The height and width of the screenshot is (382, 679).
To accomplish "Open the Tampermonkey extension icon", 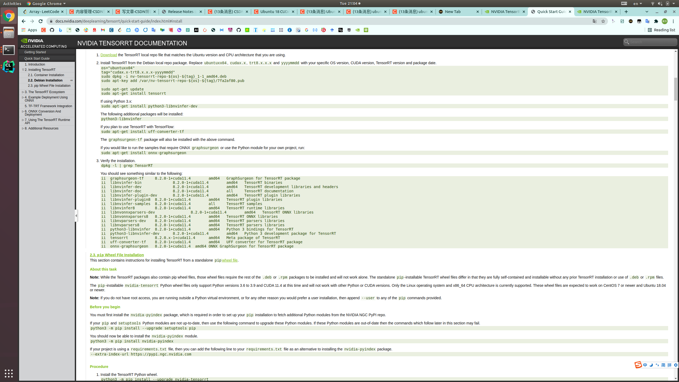I will coord(639,21).
